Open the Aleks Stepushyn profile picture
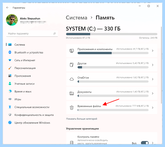This screenshot has height=147, width=165. (12, 20)
